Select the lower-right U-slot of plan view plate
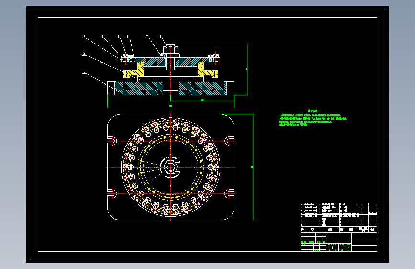This screenshot has height=269, width=415. tap(229, 193)
